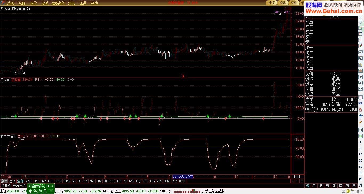Click the detail list icon in sidebar

pyautogui.click(x=360, y=52)
